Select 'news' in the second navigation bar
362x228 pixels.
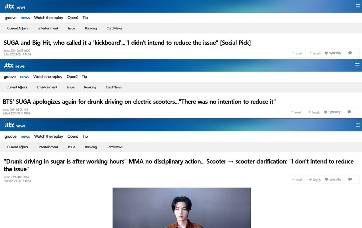24,77
